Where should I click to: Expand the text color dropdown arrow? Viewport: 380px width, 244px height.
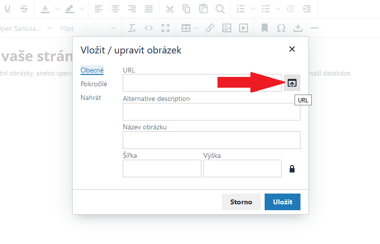(57, 9)
